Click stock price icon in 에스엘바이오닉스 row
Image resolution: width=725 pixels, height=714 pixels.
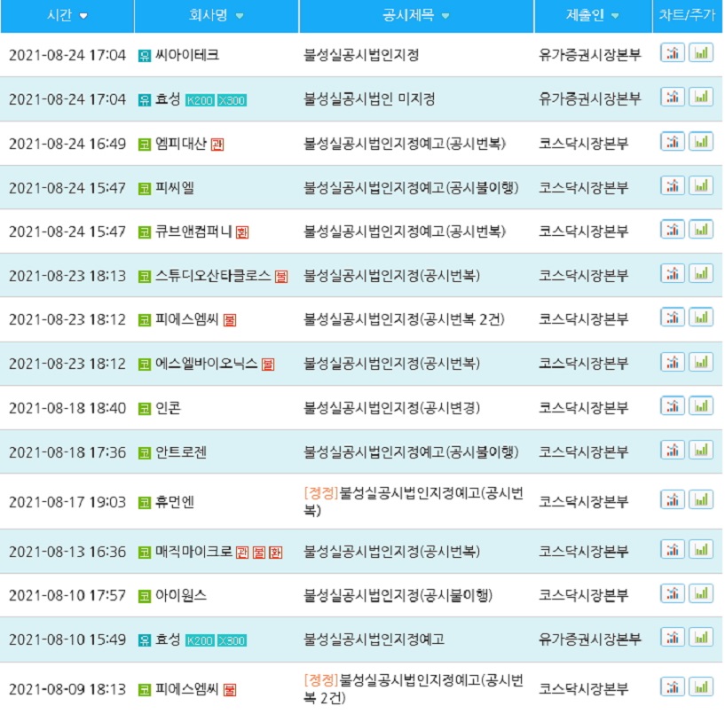point(701,362)
